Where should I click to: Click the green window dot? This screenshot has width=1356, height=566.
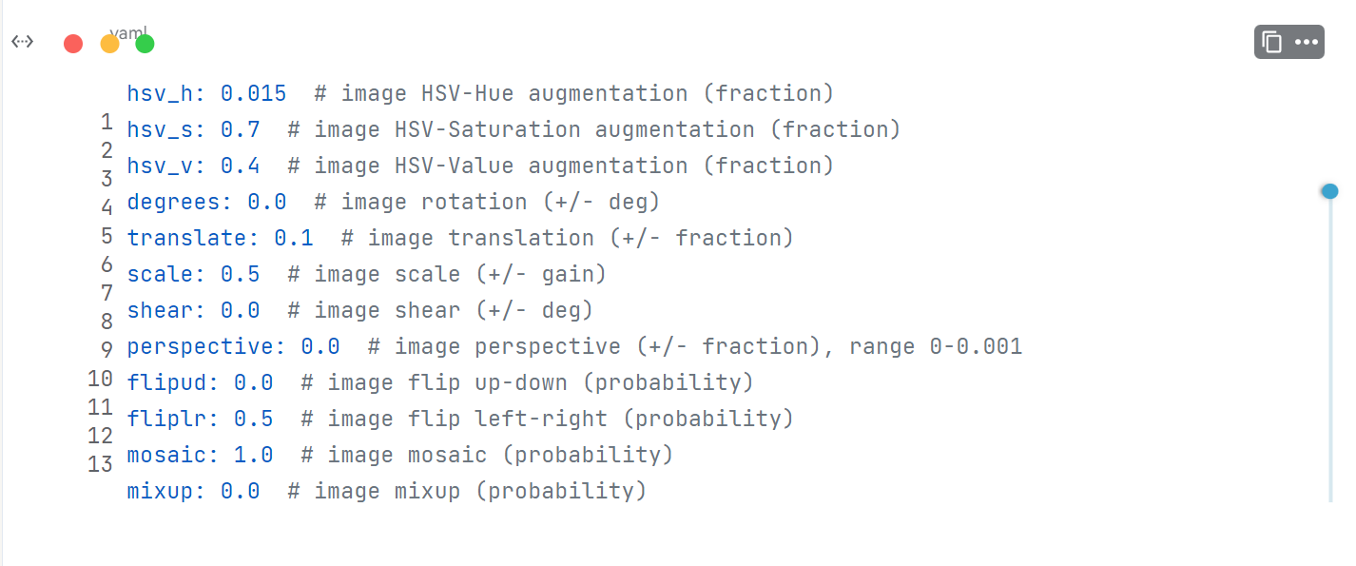(x=145, y=44)
